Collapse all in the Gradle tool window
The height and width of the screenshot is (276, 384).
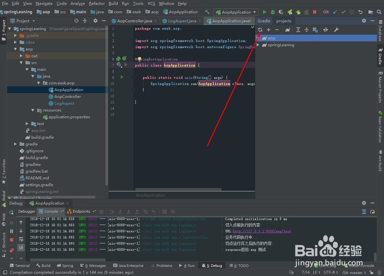306,30
